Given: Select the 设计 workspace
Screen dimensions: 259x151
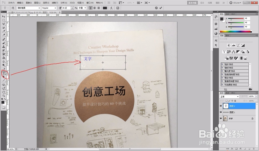Looking at the screenshot, I should 202,3.
